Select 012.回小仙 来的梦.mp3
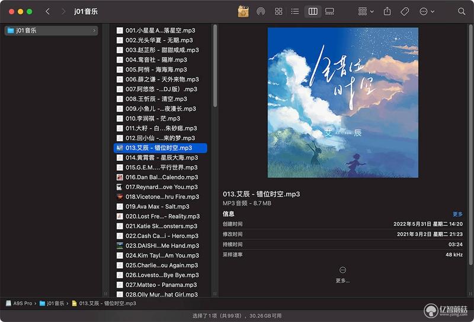This screenshot has height=322, width=474. tap(160, 138)
